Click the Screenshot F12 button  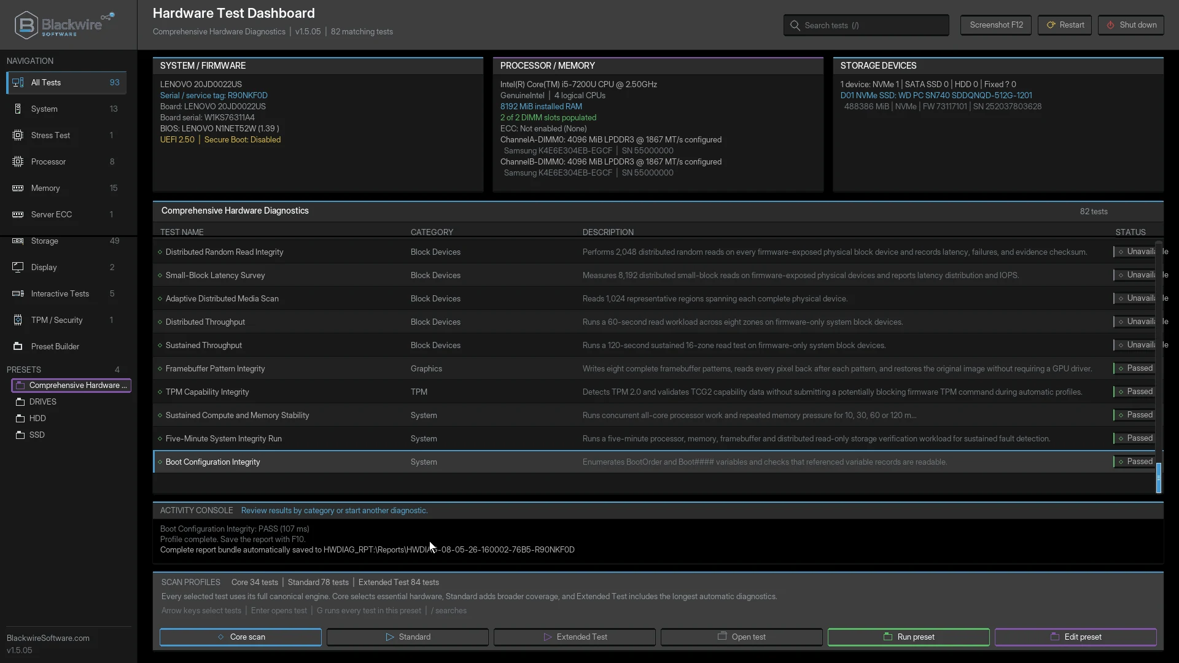pos(996,25)
